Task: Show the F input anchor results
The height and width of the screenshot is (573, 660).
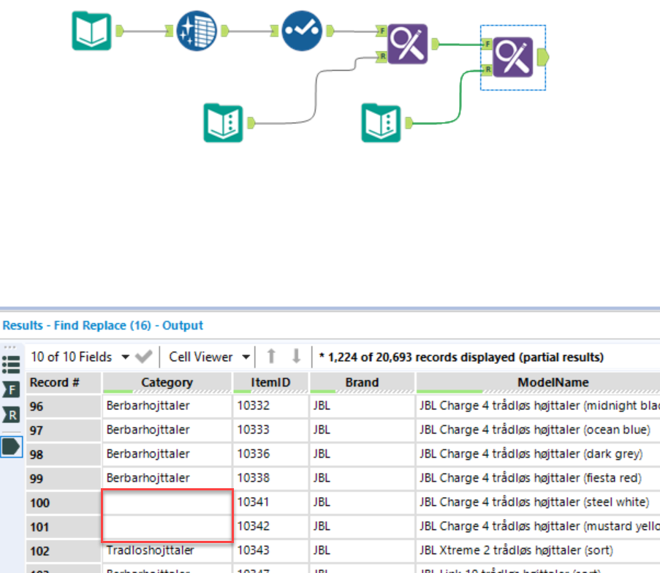Action: pyautogui.click(x=12, y=390)
